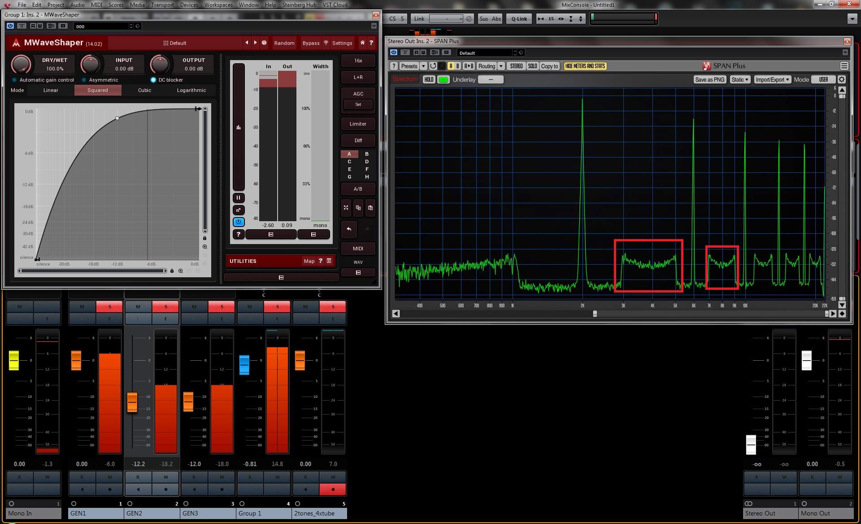Expand the Import/Export dropdown
The height and width of the screenshot is (524, 861).
click(x=772, y=79)
